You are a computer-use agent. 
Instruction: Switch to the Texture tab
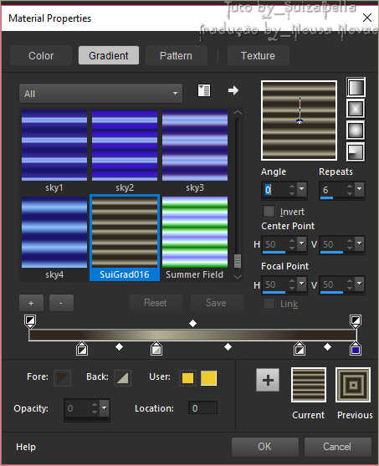coord(258,55)
